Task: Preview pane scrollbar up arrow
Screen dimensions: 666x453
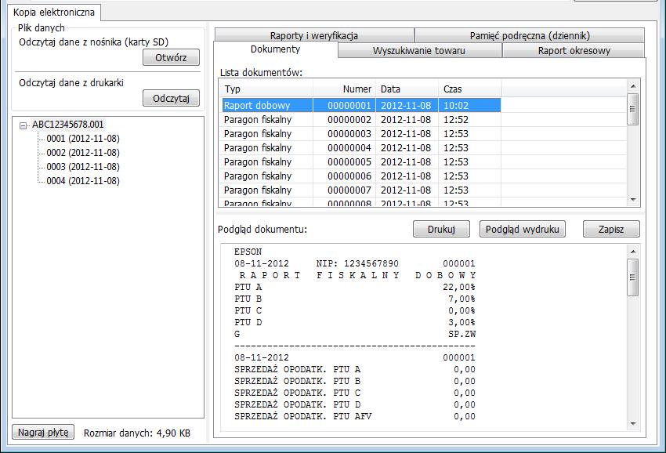Action: click(x=633, y=252)
